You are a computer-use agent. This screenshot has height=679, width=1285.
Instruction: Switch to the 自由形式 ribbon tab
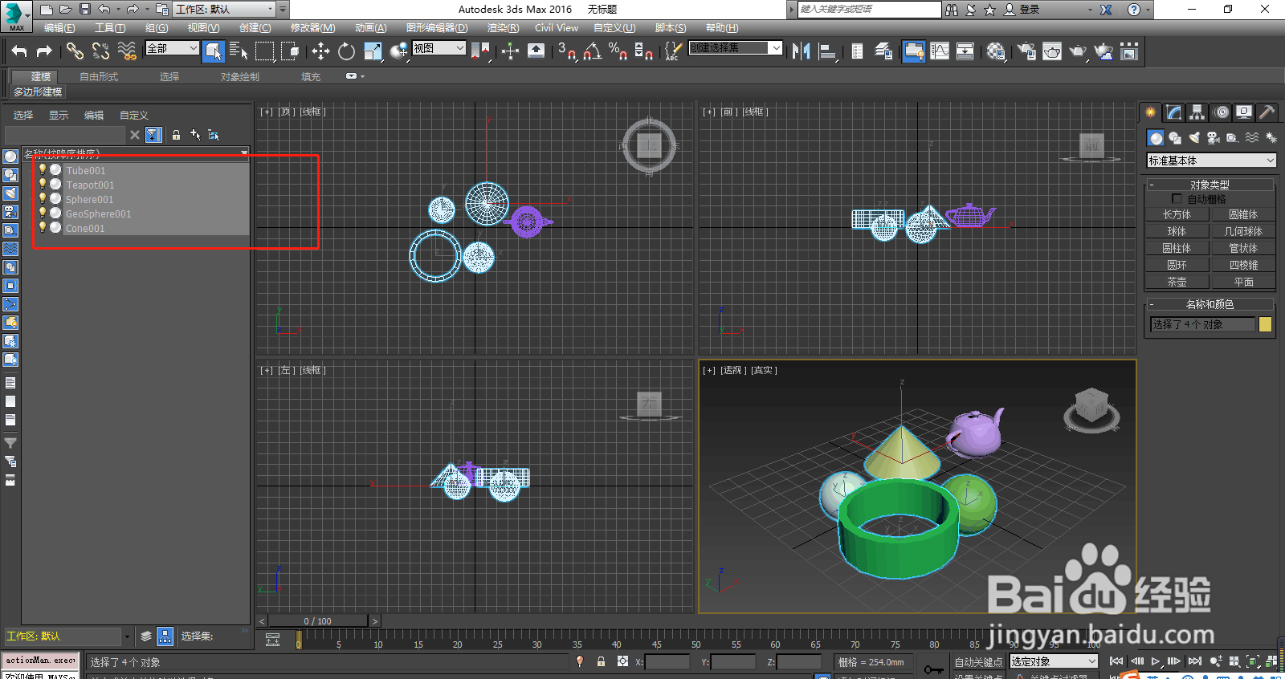click(x=99, y=77)
